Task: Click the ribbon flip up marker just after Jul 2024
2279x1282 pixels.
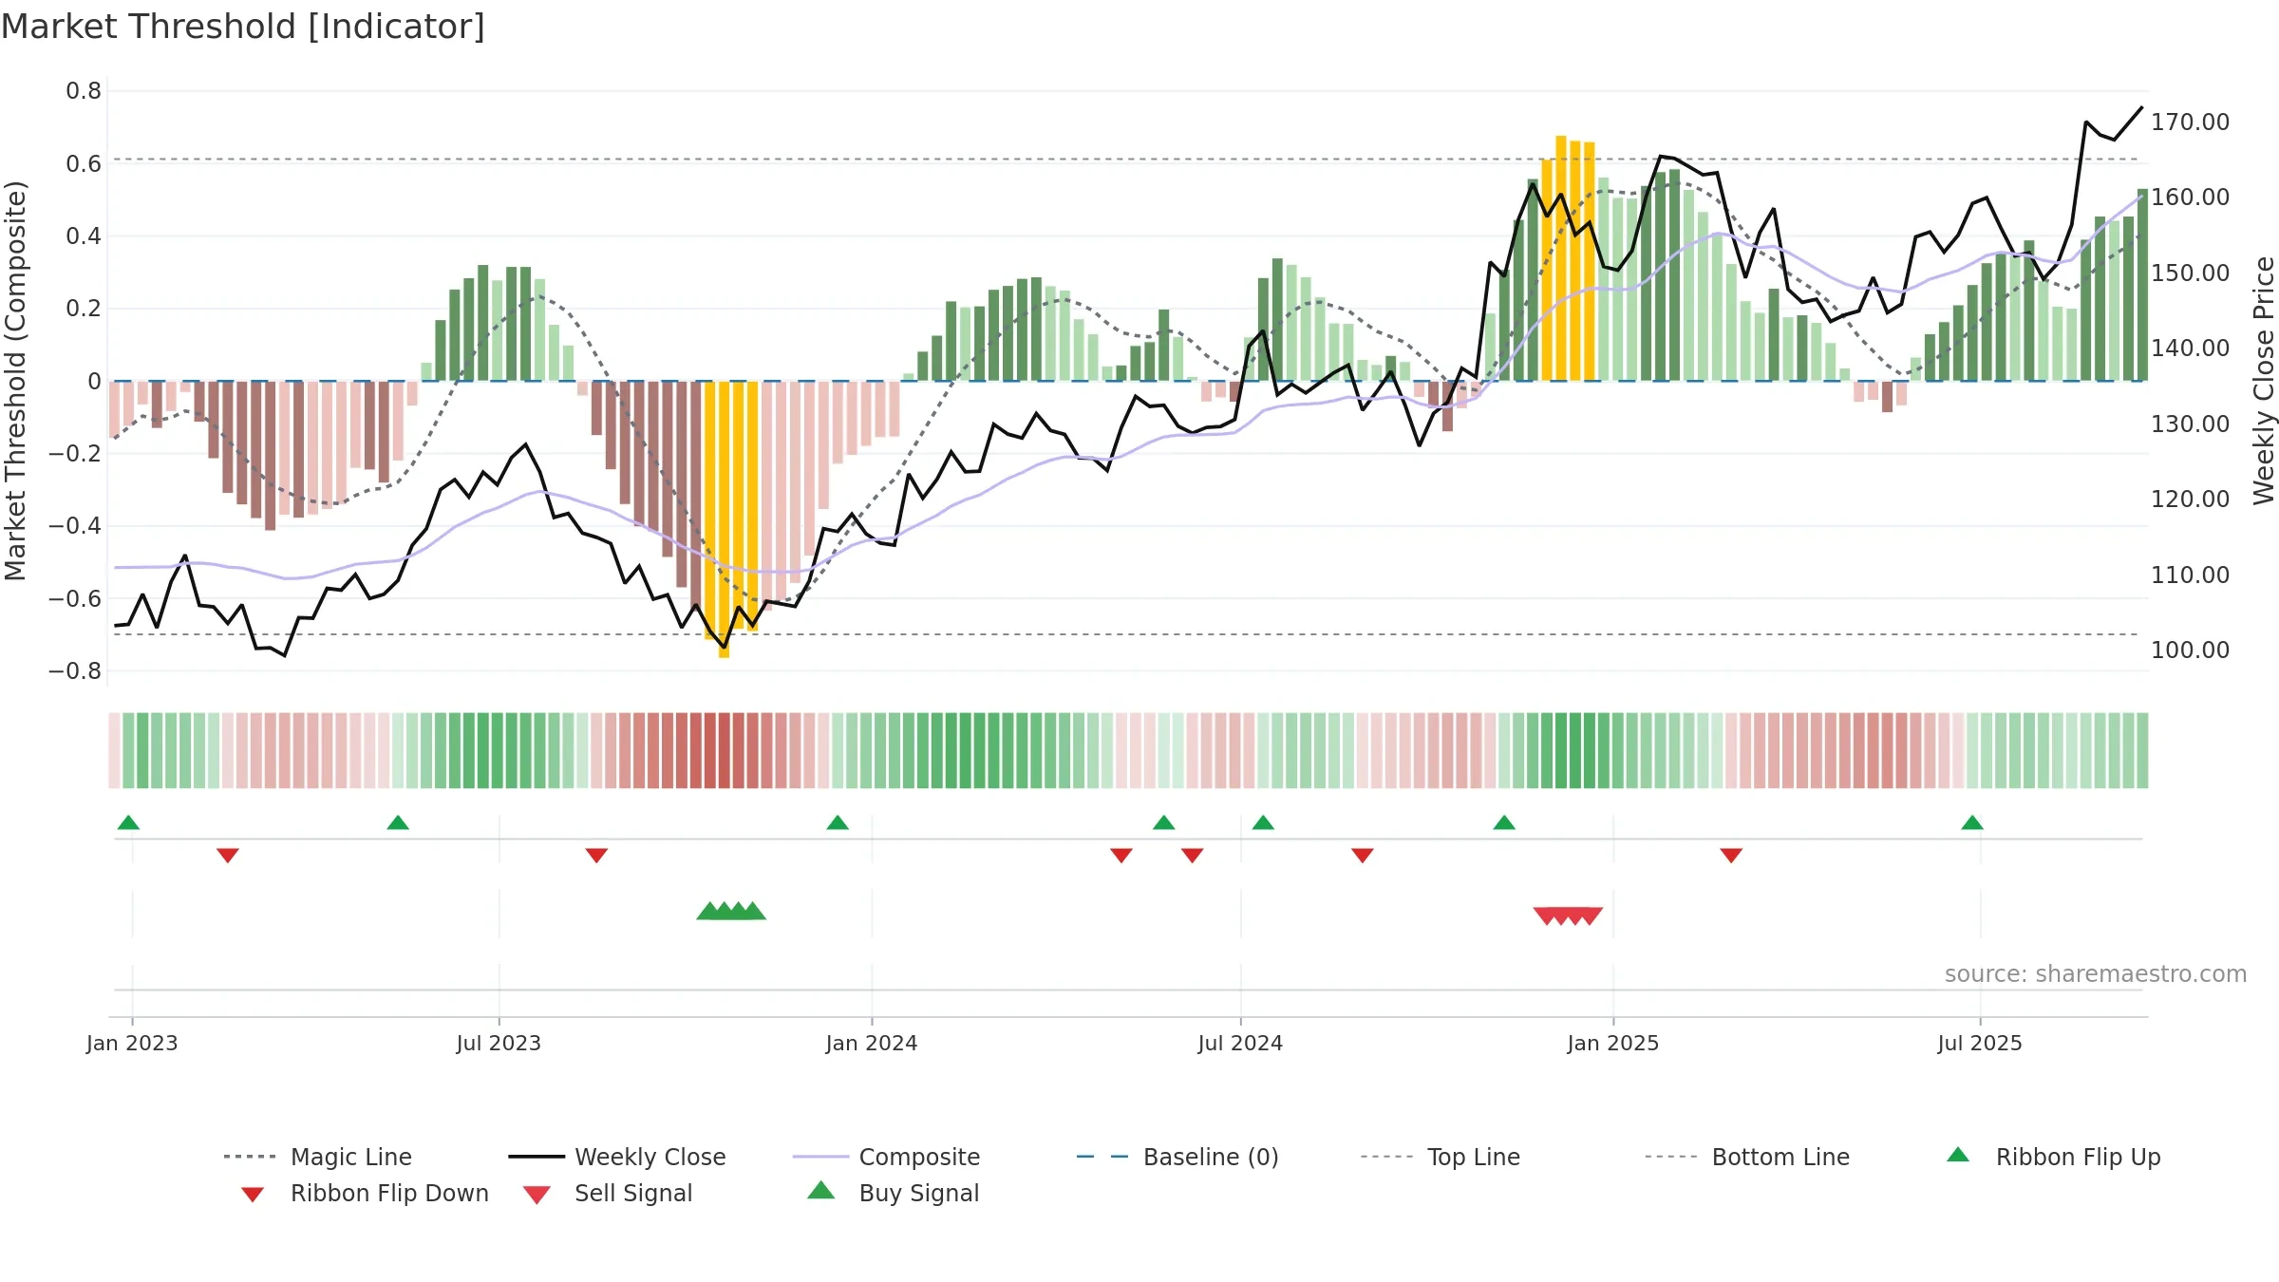Action: point(1263,822)
